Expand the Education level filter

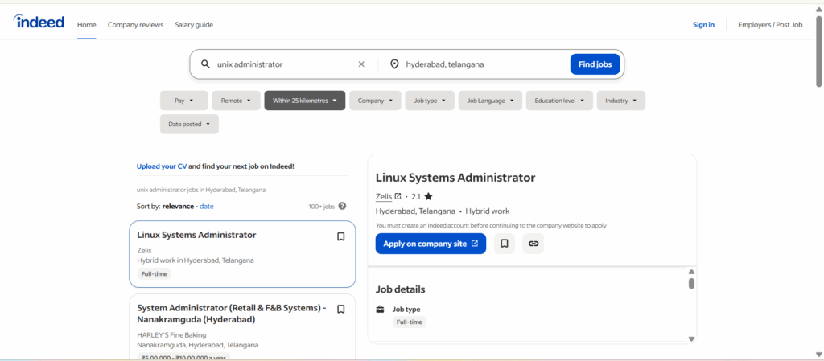(x=560, y=101)
